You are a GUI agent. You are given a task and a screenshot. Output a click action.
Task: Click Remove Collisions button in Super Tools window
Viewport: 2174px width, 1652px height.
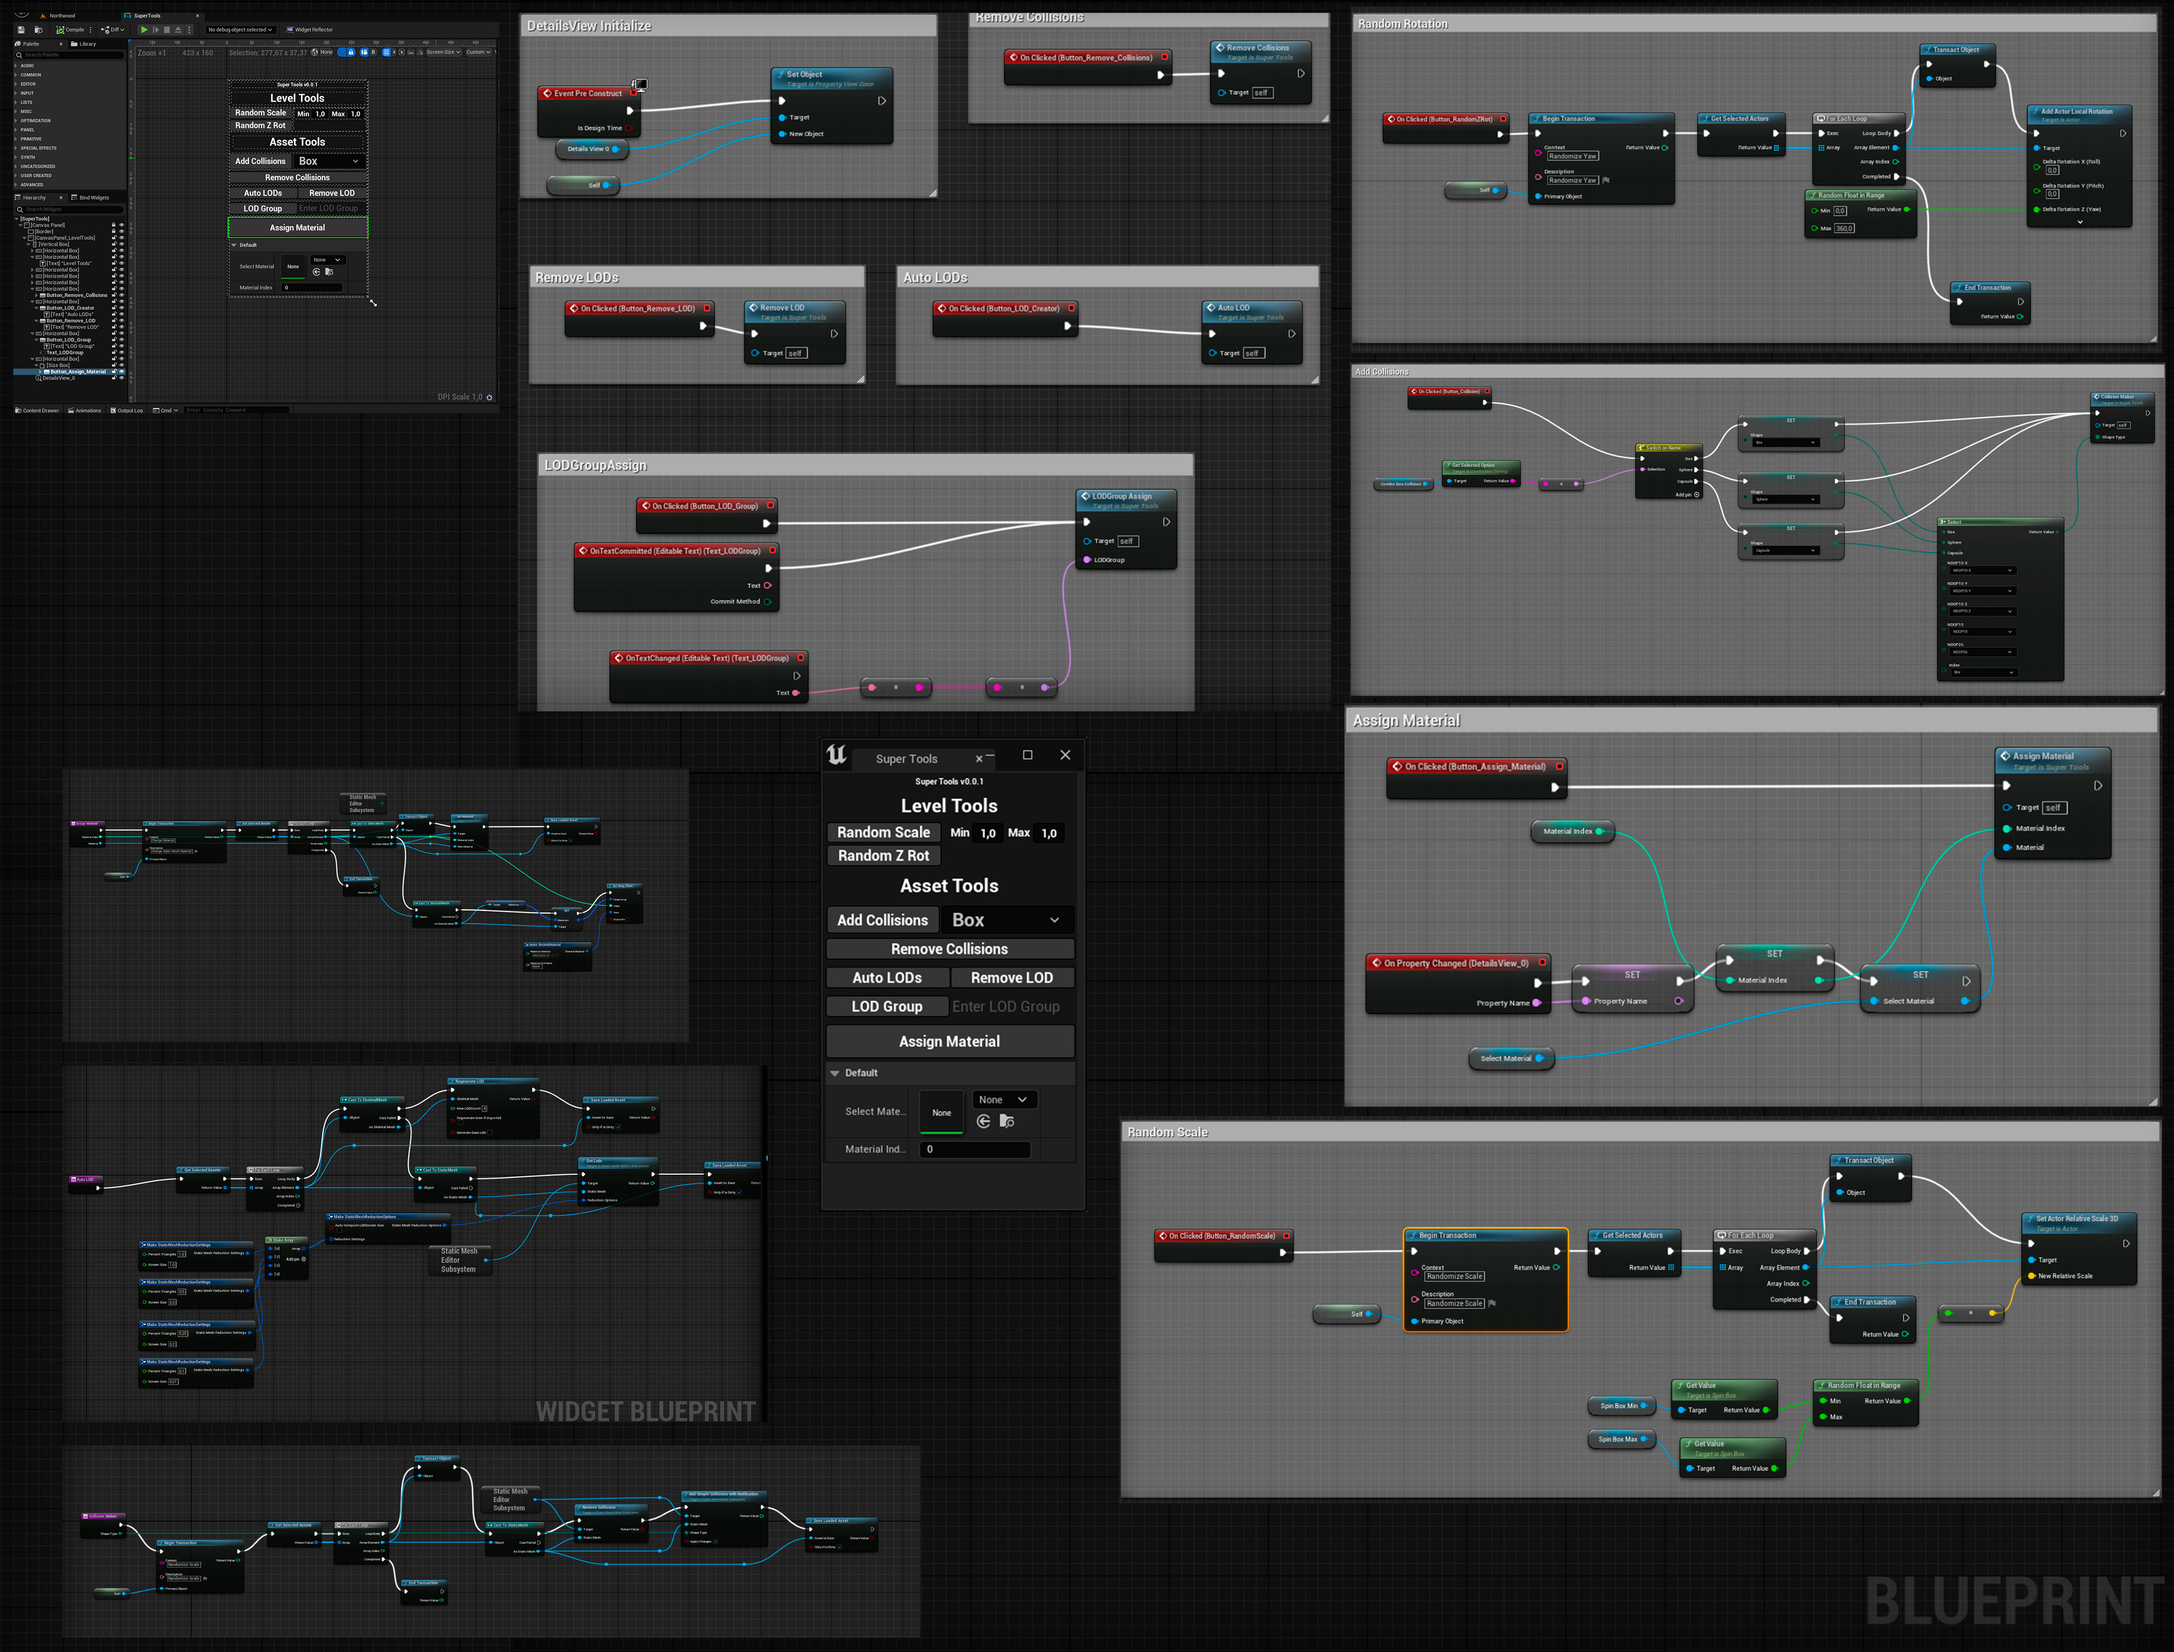(949, 949)
